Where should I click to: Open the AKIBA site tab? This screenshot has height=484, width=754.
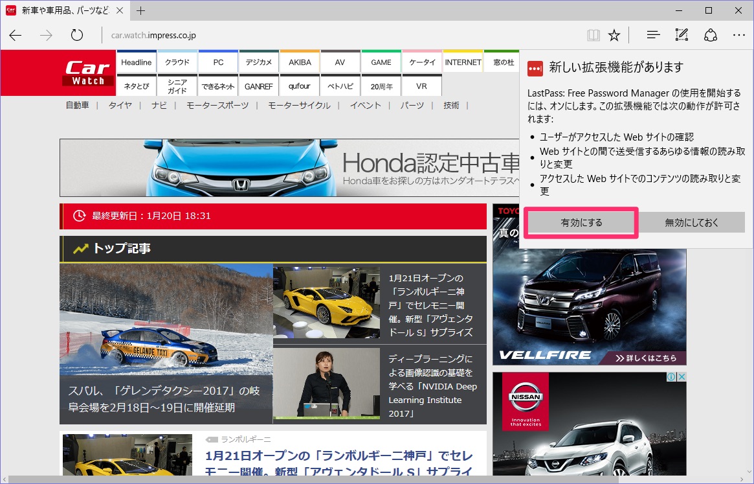point(300,62)
